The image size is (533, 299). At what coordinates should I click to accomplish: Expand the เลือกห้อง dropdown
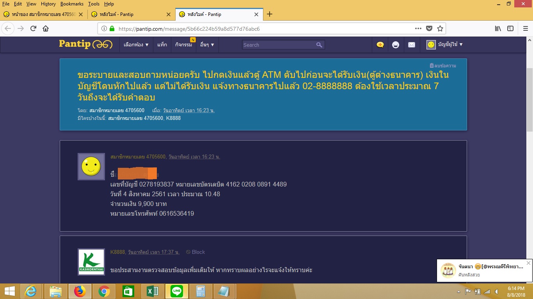coord(136,45)
